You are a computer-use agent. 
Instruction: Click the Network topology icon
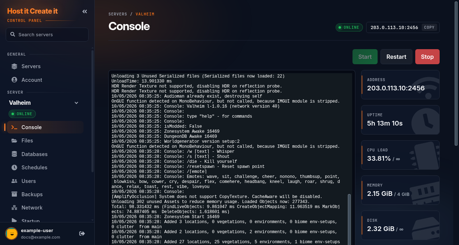(x=14, y=208)
